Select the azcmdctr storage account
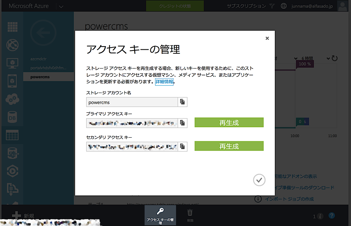Screen dimensions: 351x226 [39, 59]
